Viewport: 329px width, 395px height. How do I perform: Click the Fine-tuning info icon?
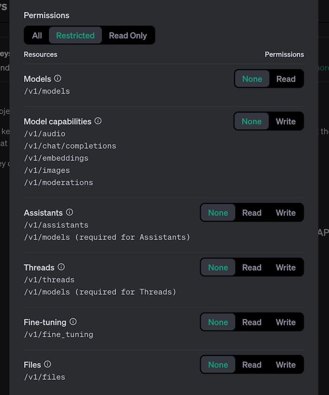click(73, 322)
